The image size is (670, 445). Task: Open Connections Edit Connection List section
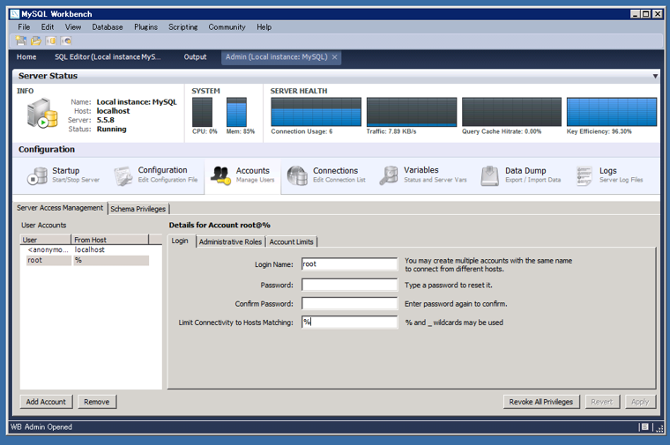pos(327,175)
